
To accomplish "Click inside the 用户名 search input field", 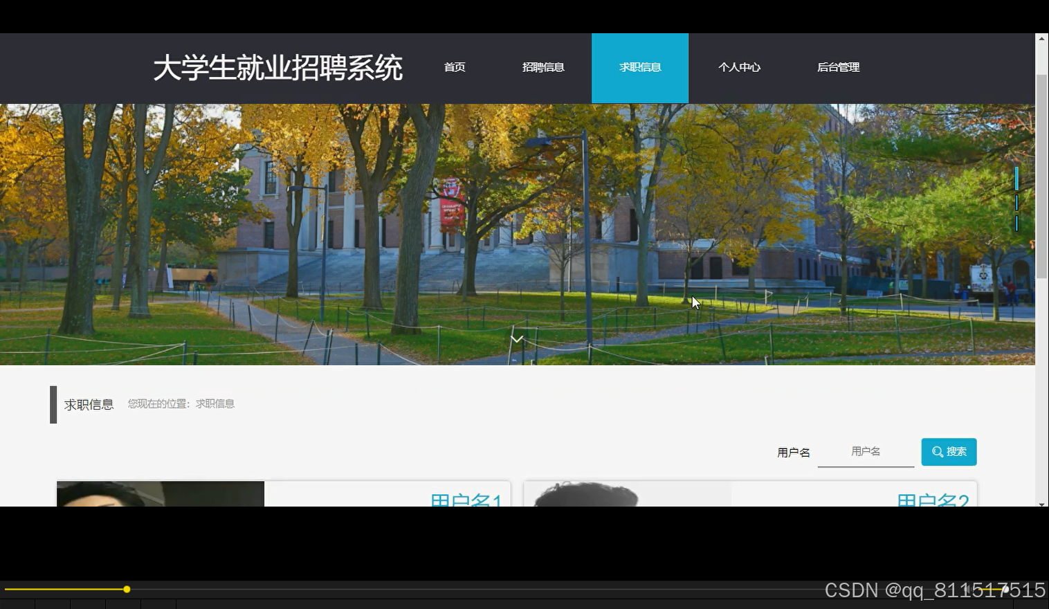I will [x=866, y=451].
